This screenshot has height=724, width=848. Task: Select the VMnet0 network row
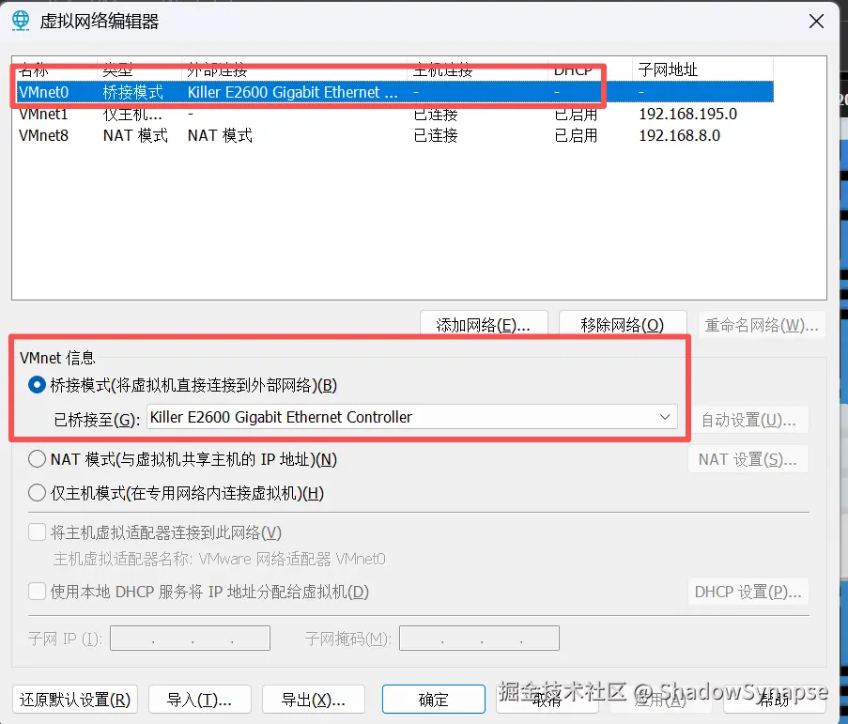tap(394, 92)
